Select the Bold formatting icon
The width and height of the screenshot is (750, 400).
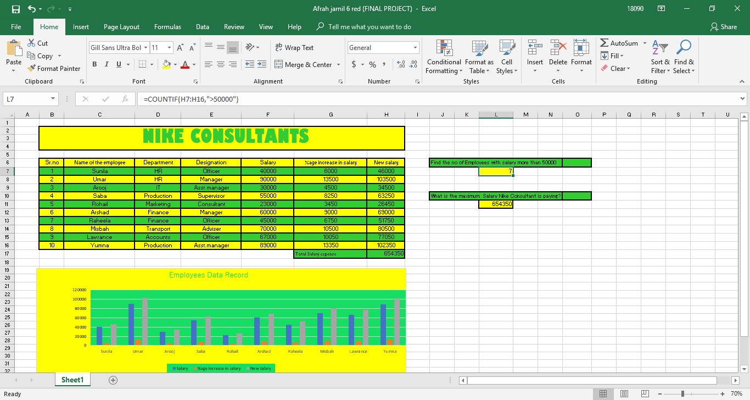pos(94,64)
